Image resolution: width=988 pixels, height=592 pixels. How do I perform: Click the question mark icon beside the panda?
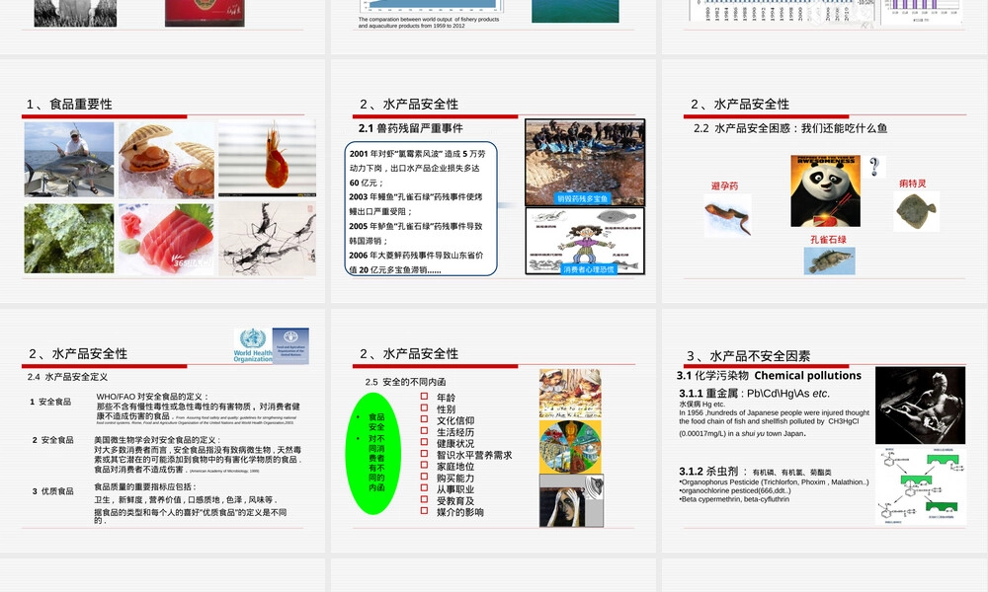(874, 167)
